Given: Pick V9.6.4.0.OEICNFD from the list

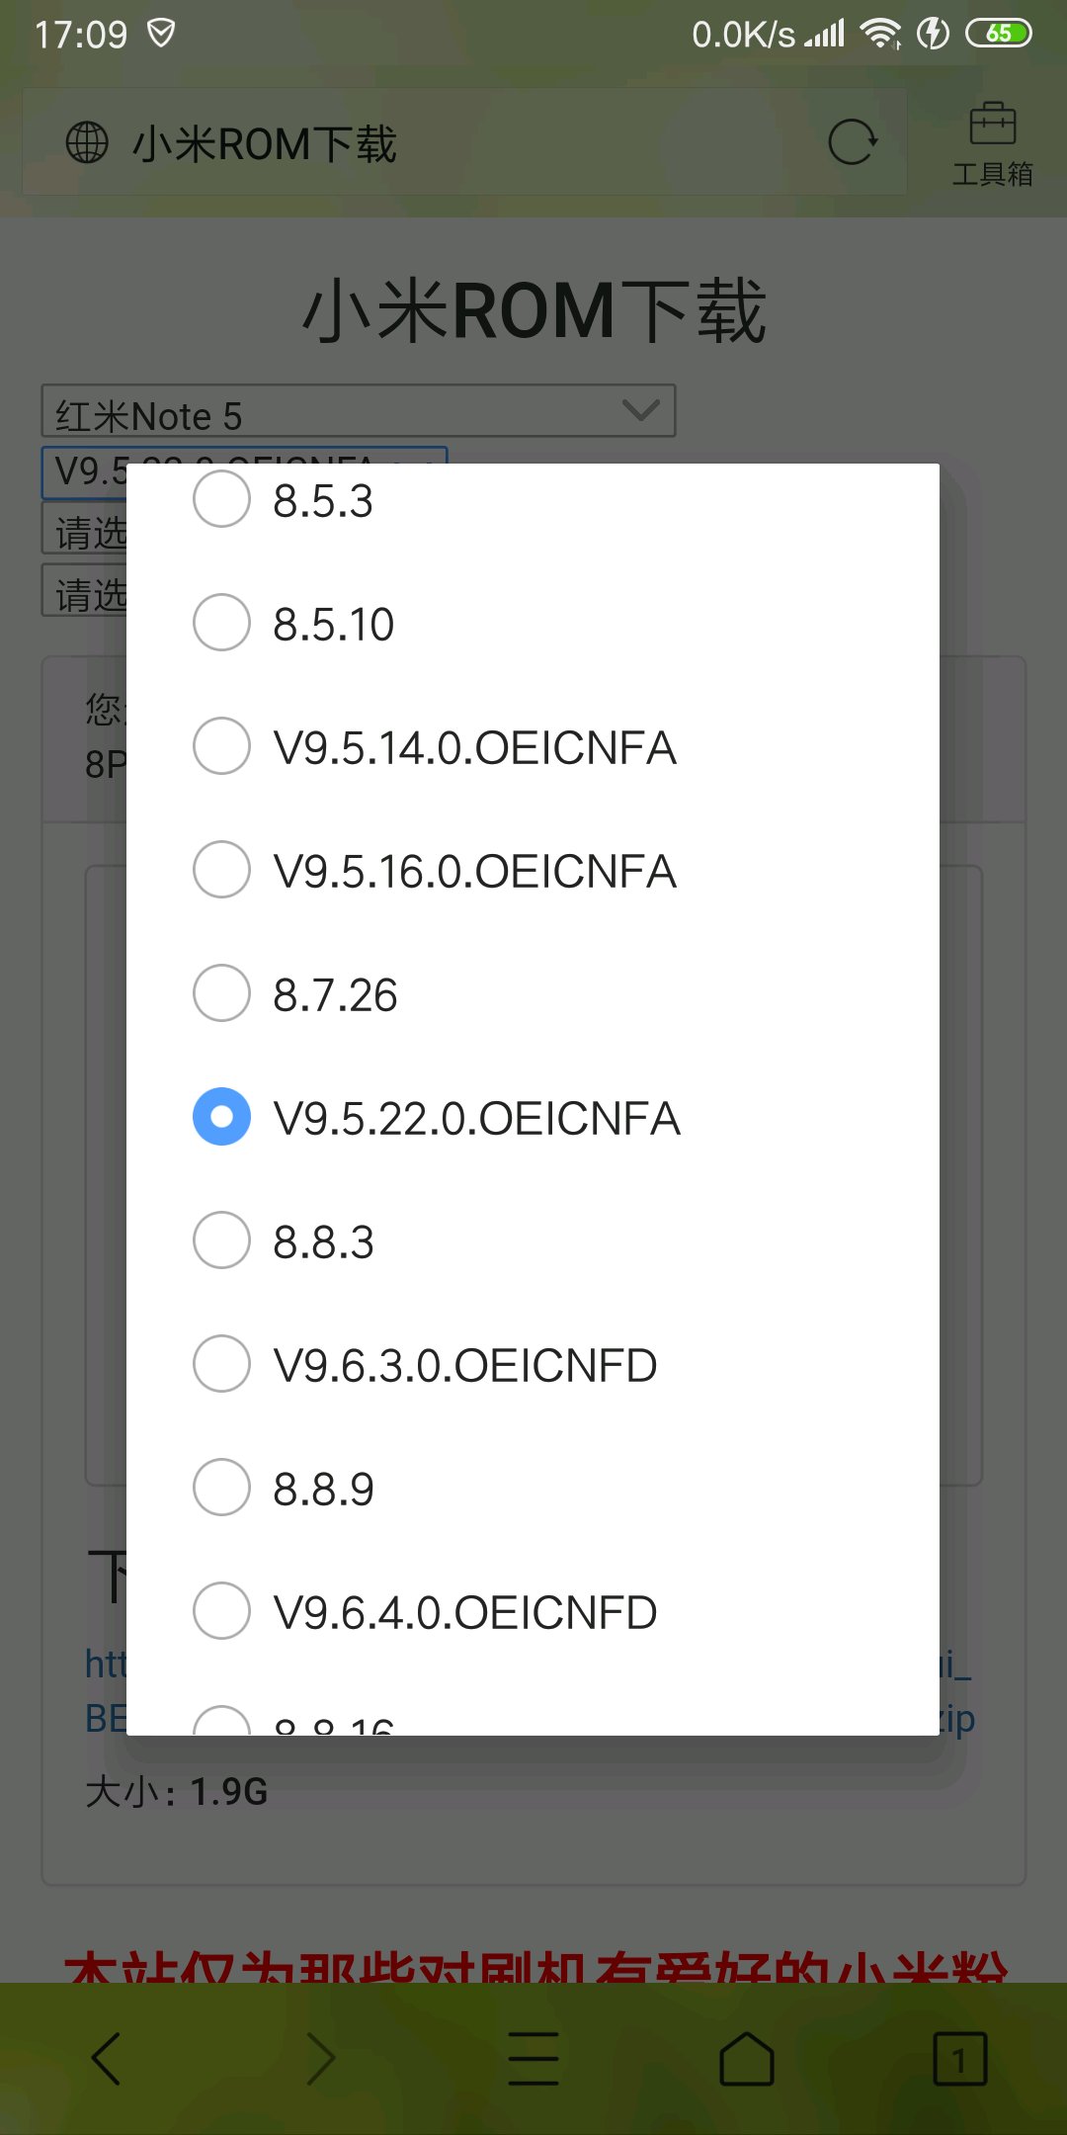Looking at the screenshot, I should pyautogui.click(x=533, y=1611).
